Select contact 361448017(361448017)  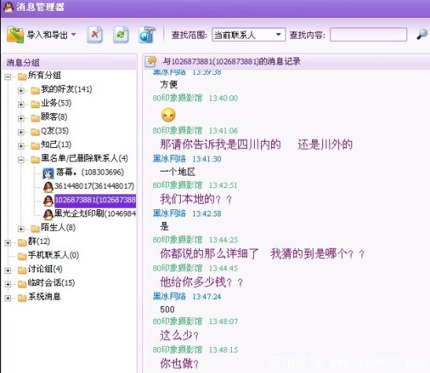coord(94,186)
